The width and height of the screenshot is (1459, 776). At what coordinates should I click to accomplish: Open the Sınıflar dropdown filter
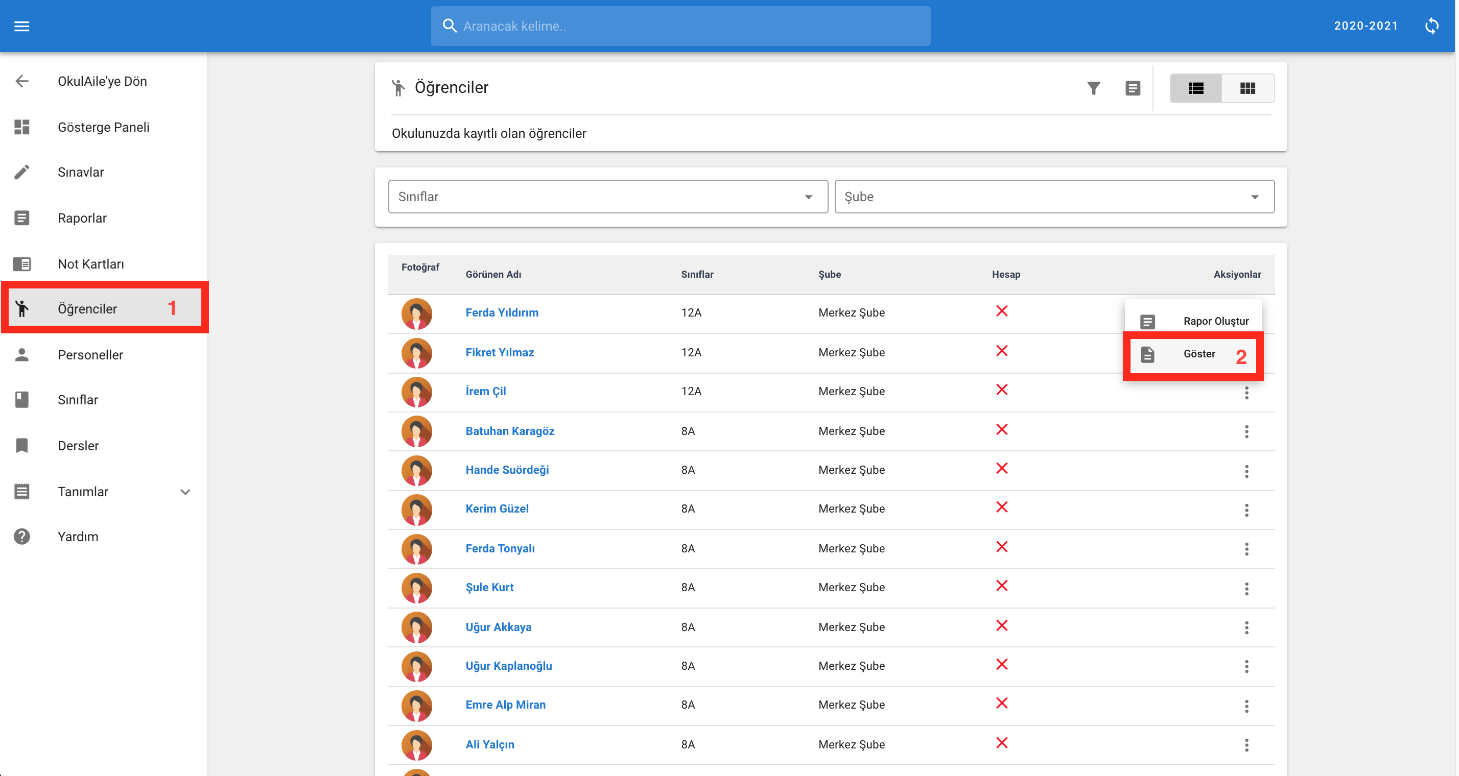coord(608,197)
